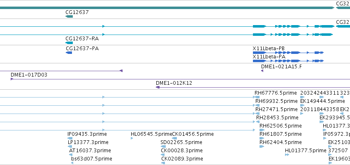350x165 pixels.
Task: Select the RH28453.5prime label
Action: click(277, 118)
